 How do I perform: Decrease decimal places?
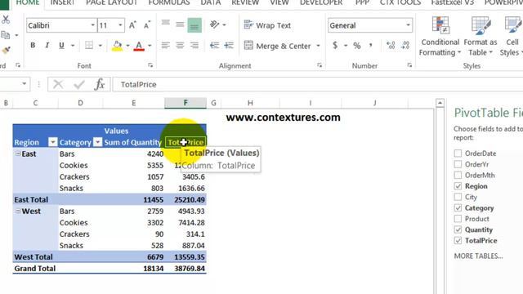click(x=405, y=46)
